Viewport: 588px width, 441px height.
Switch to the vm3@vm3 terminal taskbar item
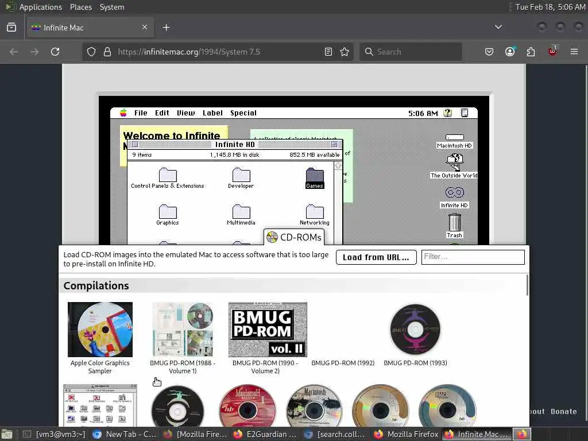click(x=55, y=434)
